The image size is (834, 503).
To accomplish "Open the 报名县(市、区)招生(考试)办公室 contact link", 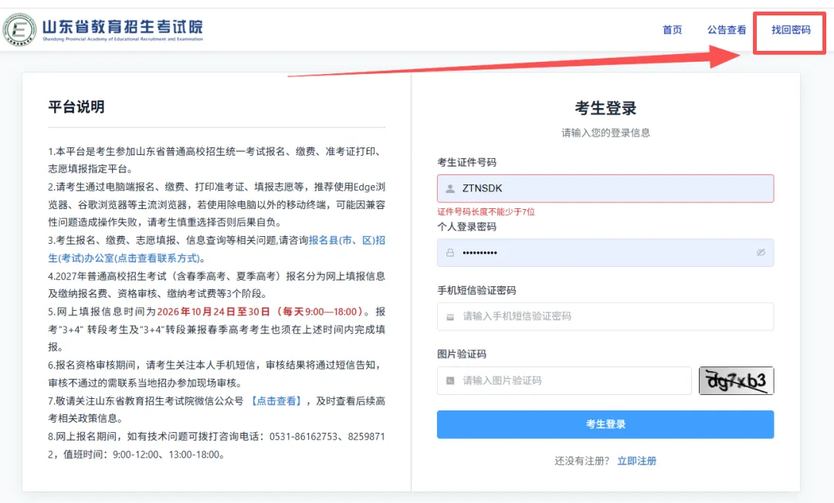I will tap(216, 249).
